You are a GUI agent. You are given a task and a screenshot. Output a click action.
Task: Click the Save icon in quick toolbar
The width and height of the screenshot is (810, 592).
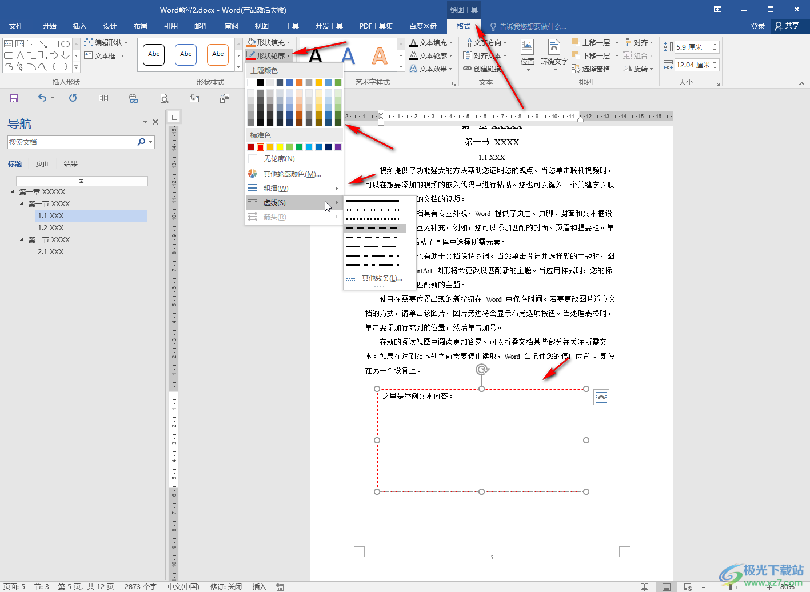[14, 98]
